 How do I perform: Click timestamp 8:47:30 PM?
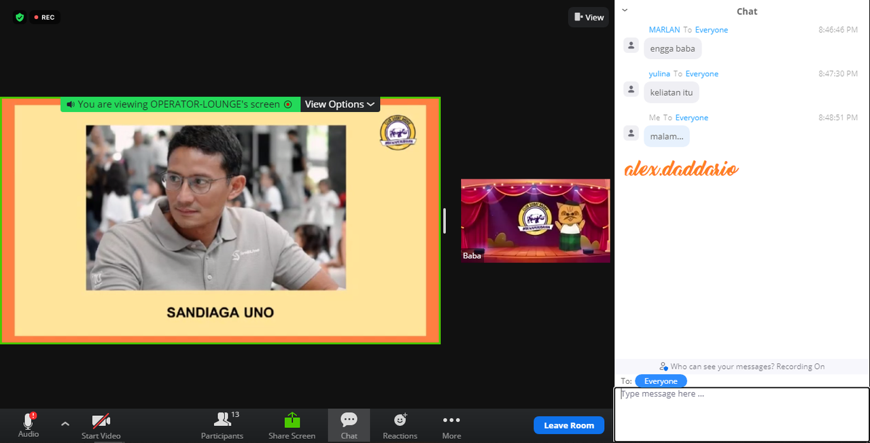tap(838, 73)
